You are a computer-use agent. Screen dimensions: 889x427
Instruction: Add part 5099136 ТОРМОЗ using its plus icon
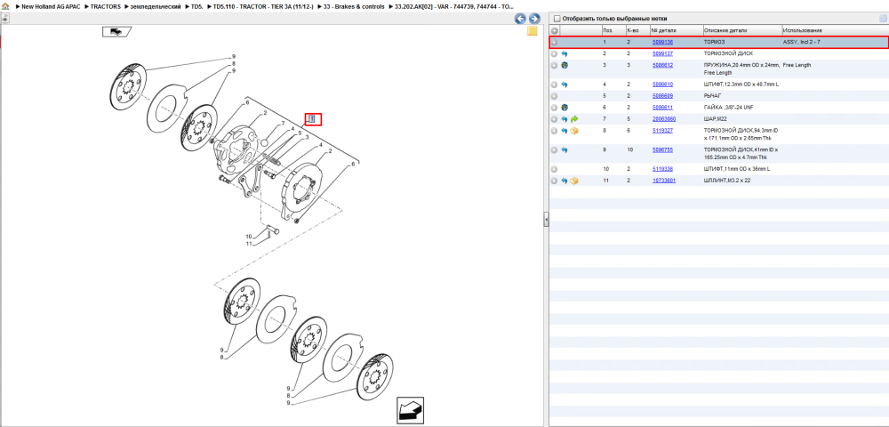click(x=555, y=42)
